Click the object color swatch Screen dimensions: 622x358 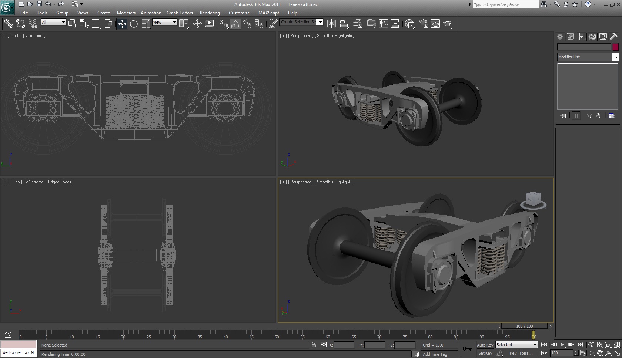pyautogui.click(x=615, y=47)
